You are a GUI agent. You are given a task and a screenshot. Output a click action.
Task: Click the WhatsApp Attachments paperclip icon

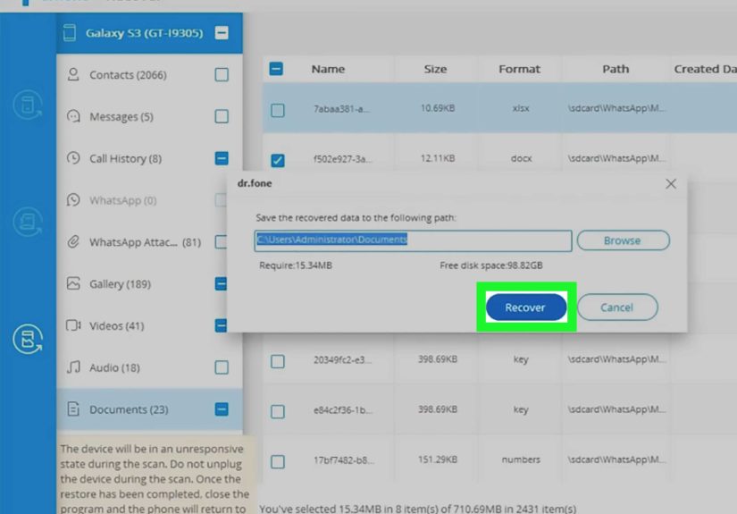73,241
